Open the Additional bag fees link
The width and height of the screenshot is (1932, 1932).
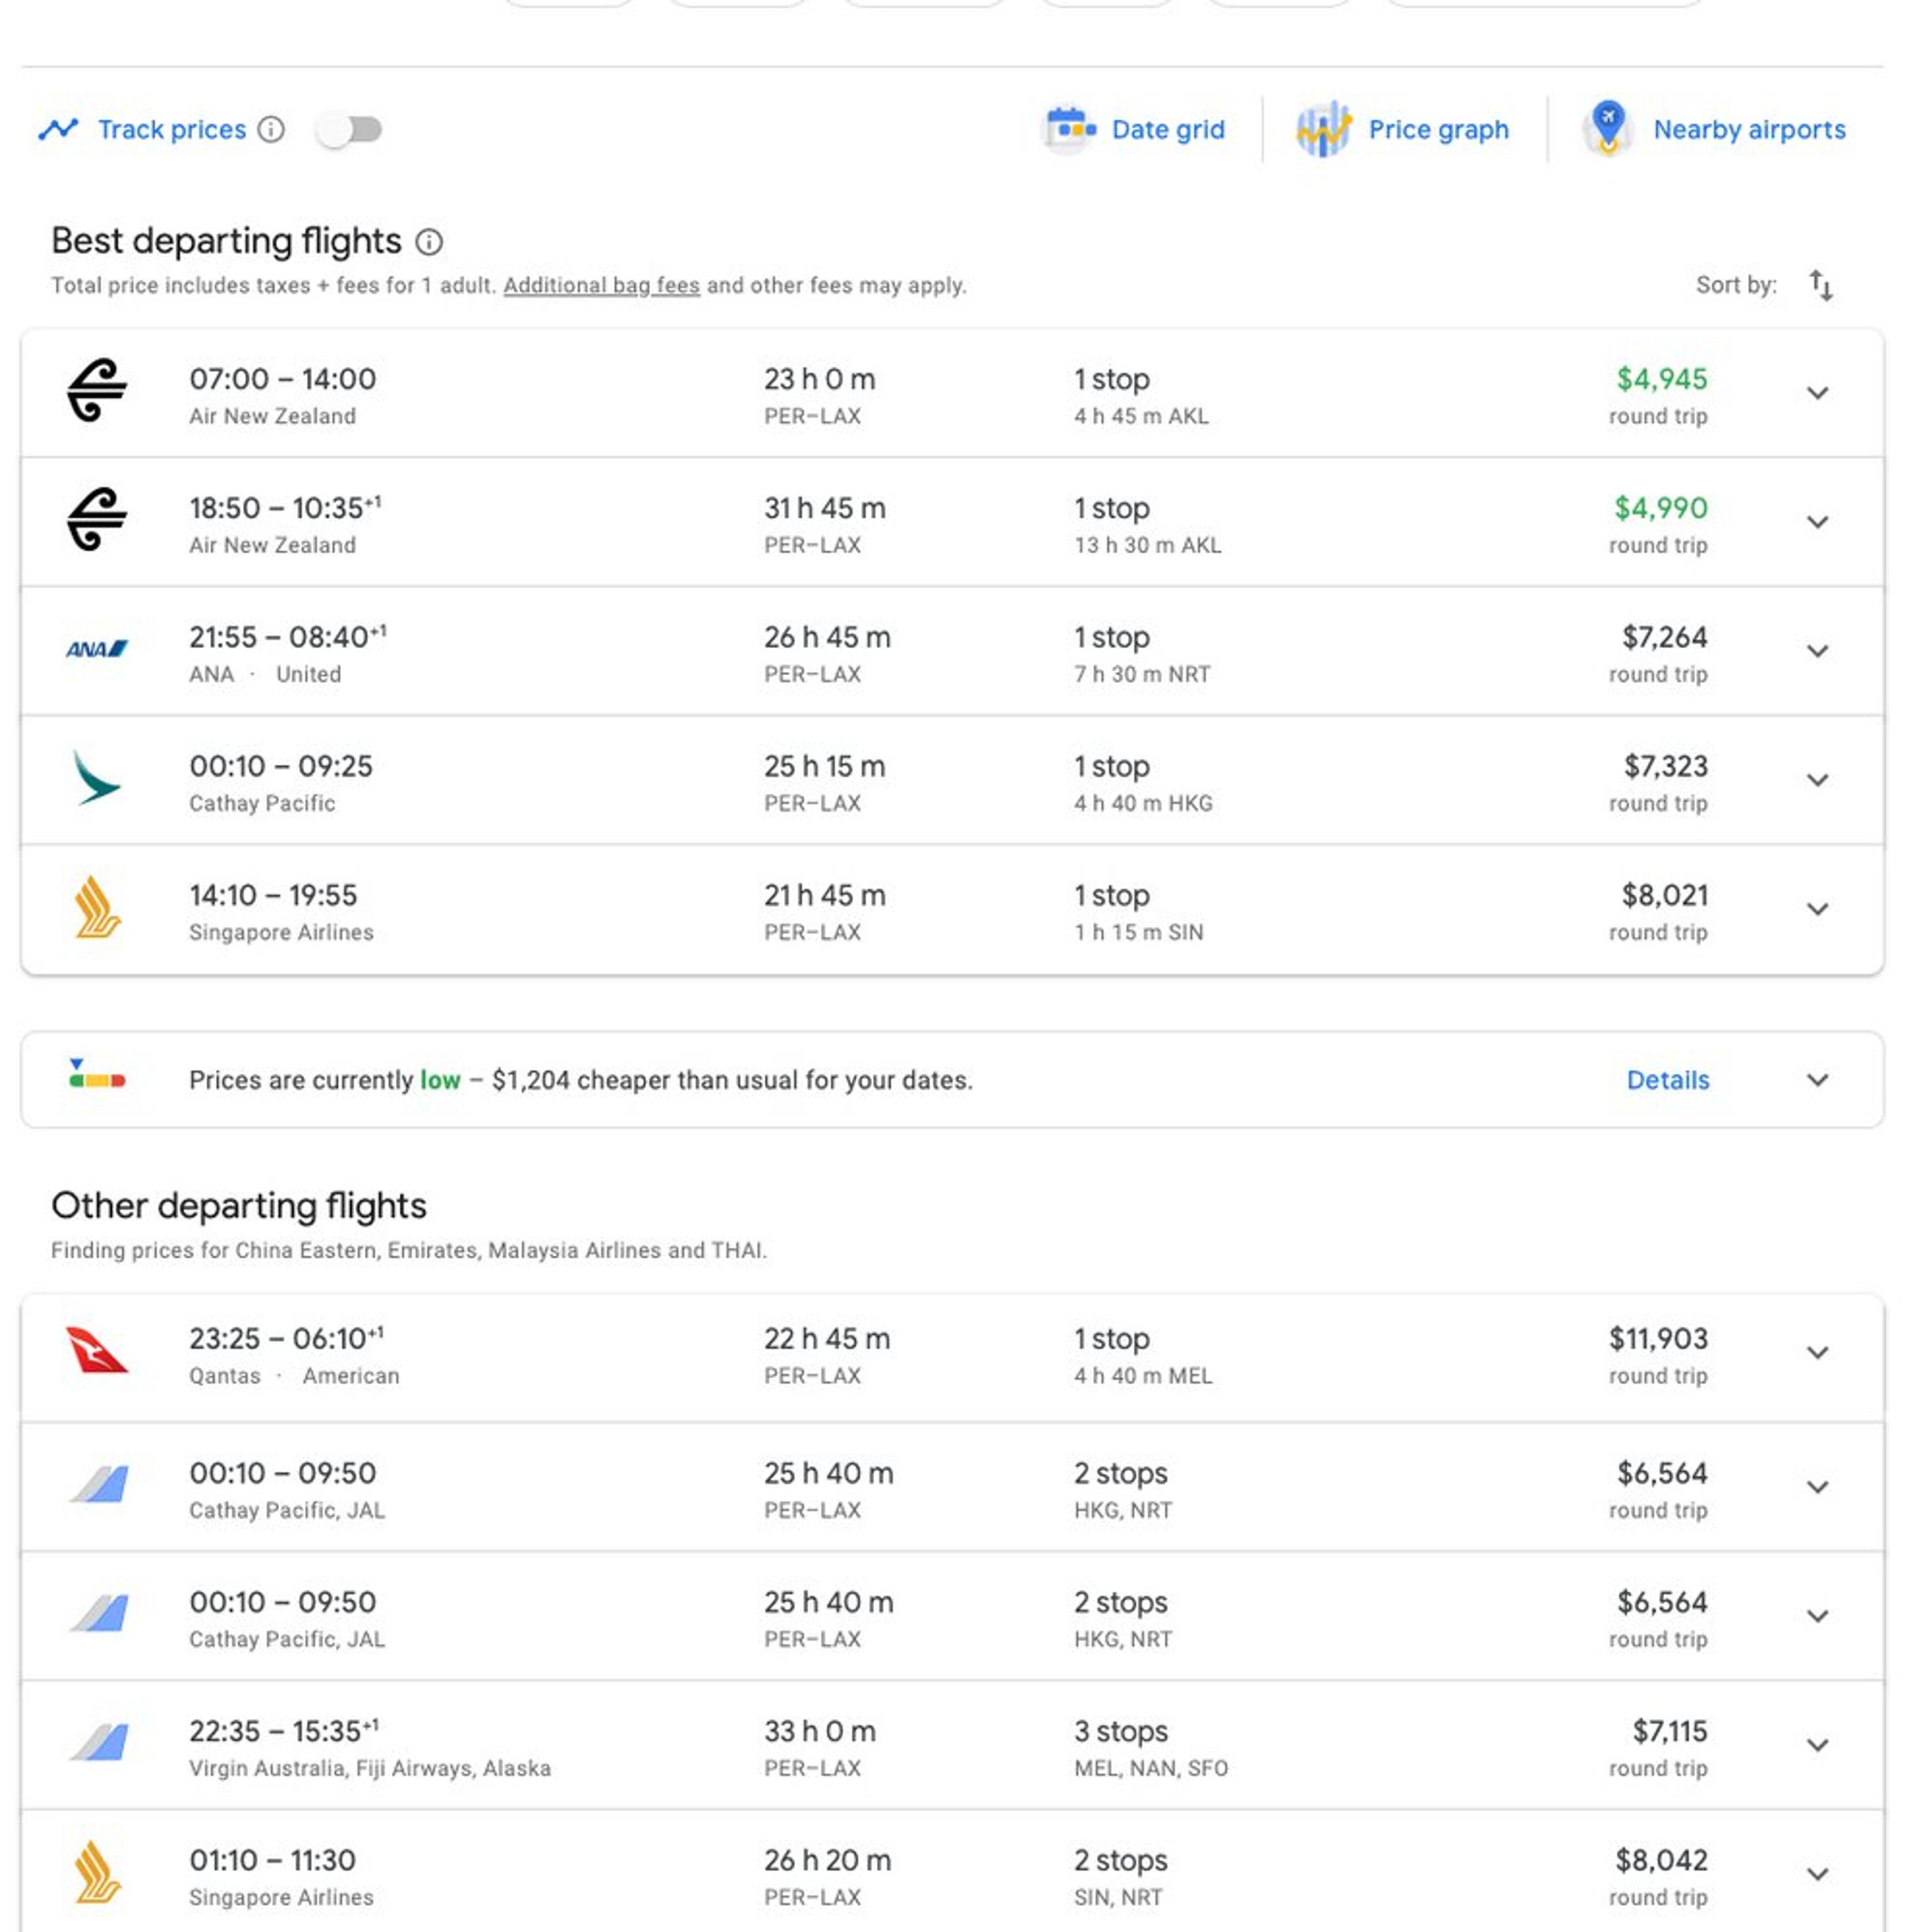[x=601, y=285]
